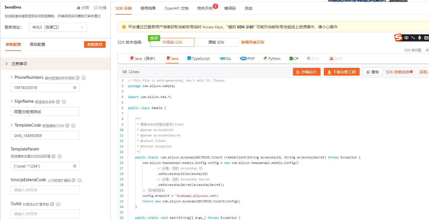The width and height of the screenshot is (429, 221).
Task: Switch to the 高级配置 tab
Action: [x=37, y=44]
